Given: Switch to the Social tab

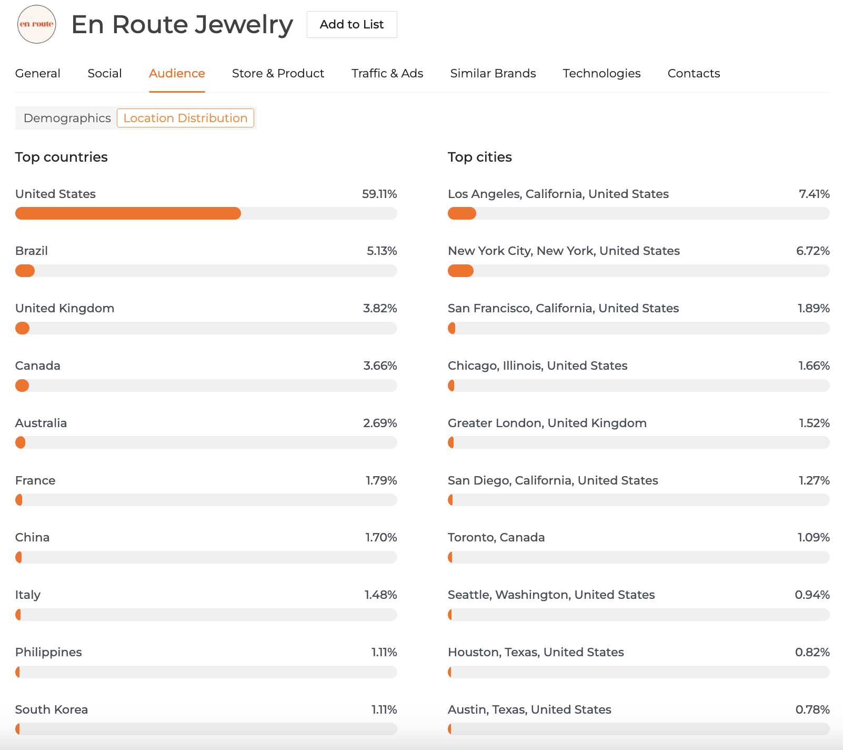Looking at the screenshot, I should point(105,73).
